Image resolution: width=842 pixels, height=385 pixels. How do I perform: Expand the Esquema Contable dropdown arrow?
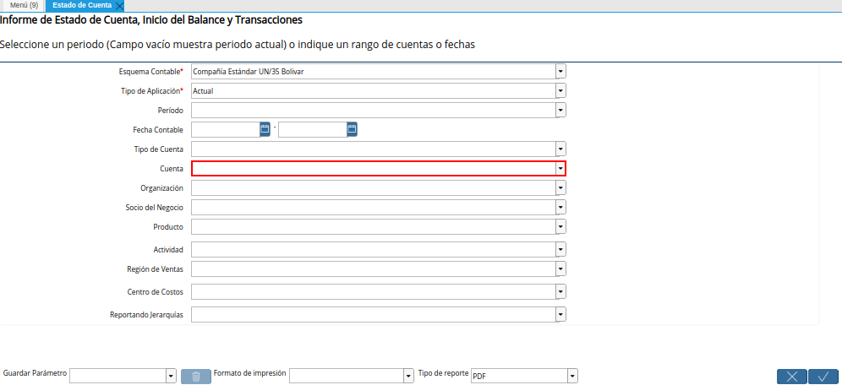click(560, 71)
